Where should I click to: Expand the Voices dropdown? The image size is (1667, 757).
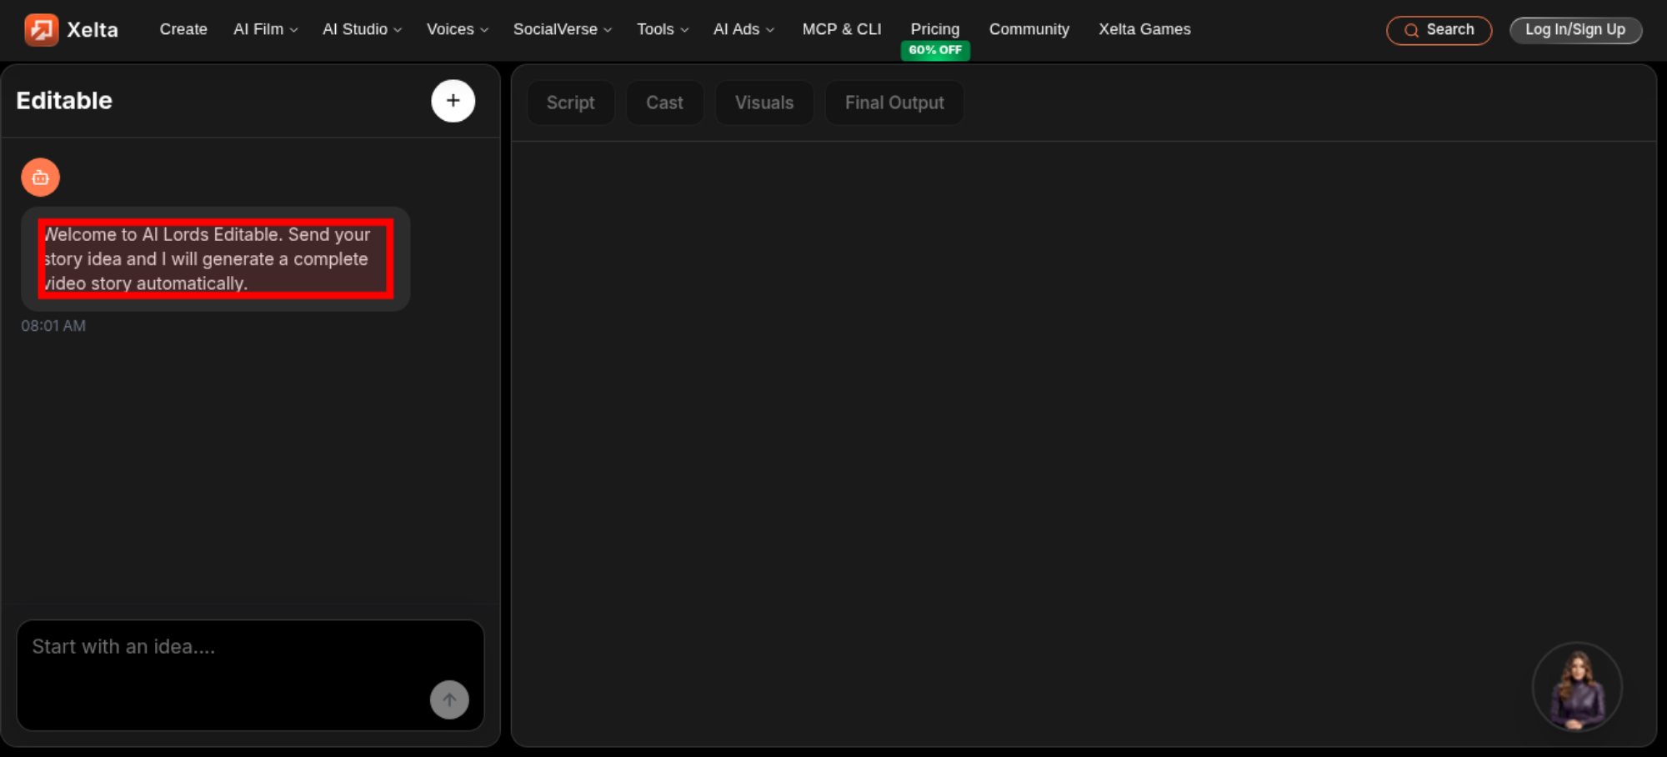(457, 29)
